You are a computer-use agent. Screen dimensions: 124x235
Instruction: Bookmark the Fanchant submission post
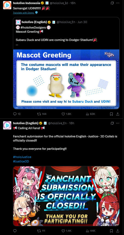click(111, 231)
